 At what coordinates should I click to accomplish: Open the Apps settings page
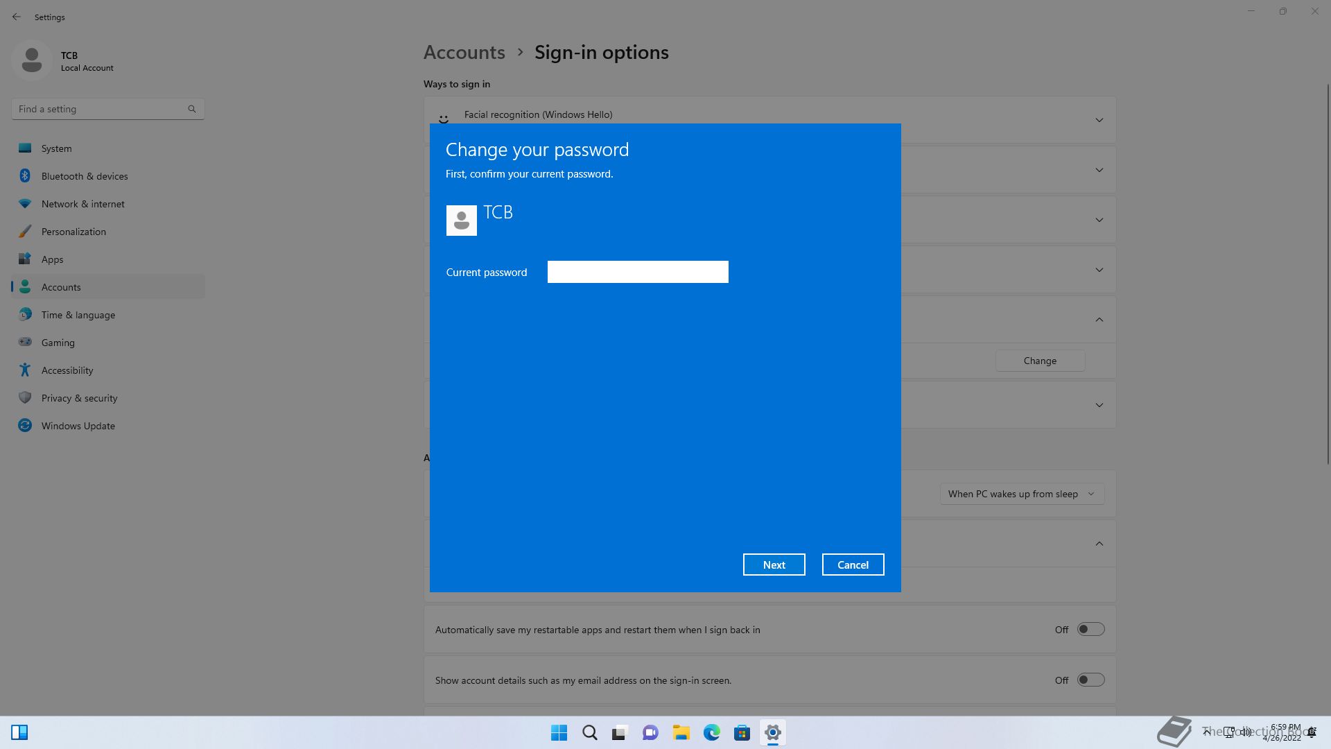point(108,259)
